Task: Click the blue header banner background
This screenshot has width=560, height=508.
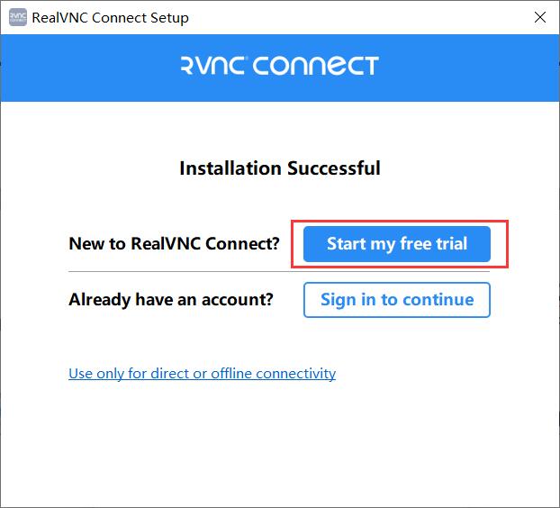Action: click(89, 68)
